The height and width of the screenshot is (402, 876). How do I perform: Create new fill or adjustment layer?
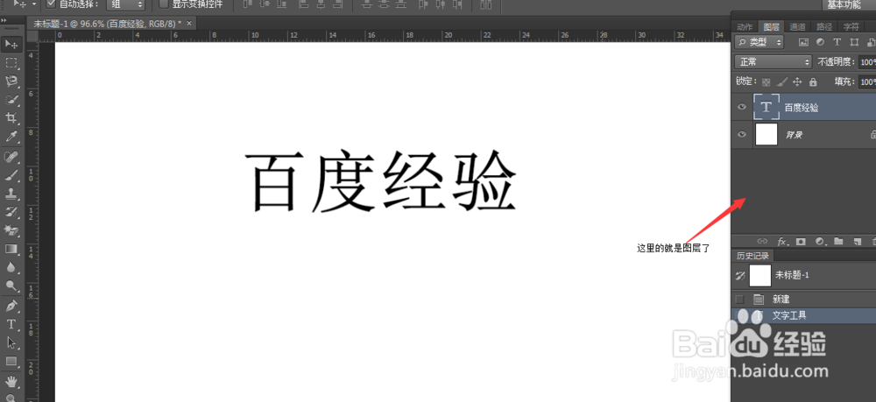pos(820,242)
